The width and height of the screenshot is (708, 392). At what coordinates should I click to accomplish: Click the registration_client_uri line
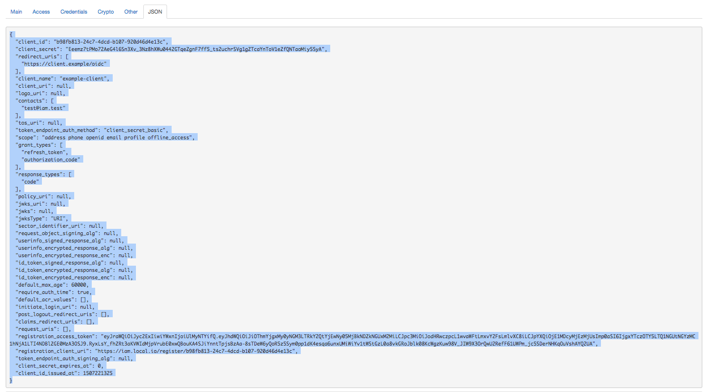point(157,351)
